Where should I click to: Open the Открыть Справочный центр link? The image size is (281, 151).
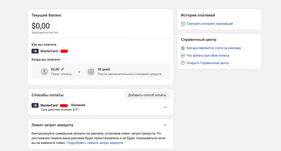pos(208,63)
